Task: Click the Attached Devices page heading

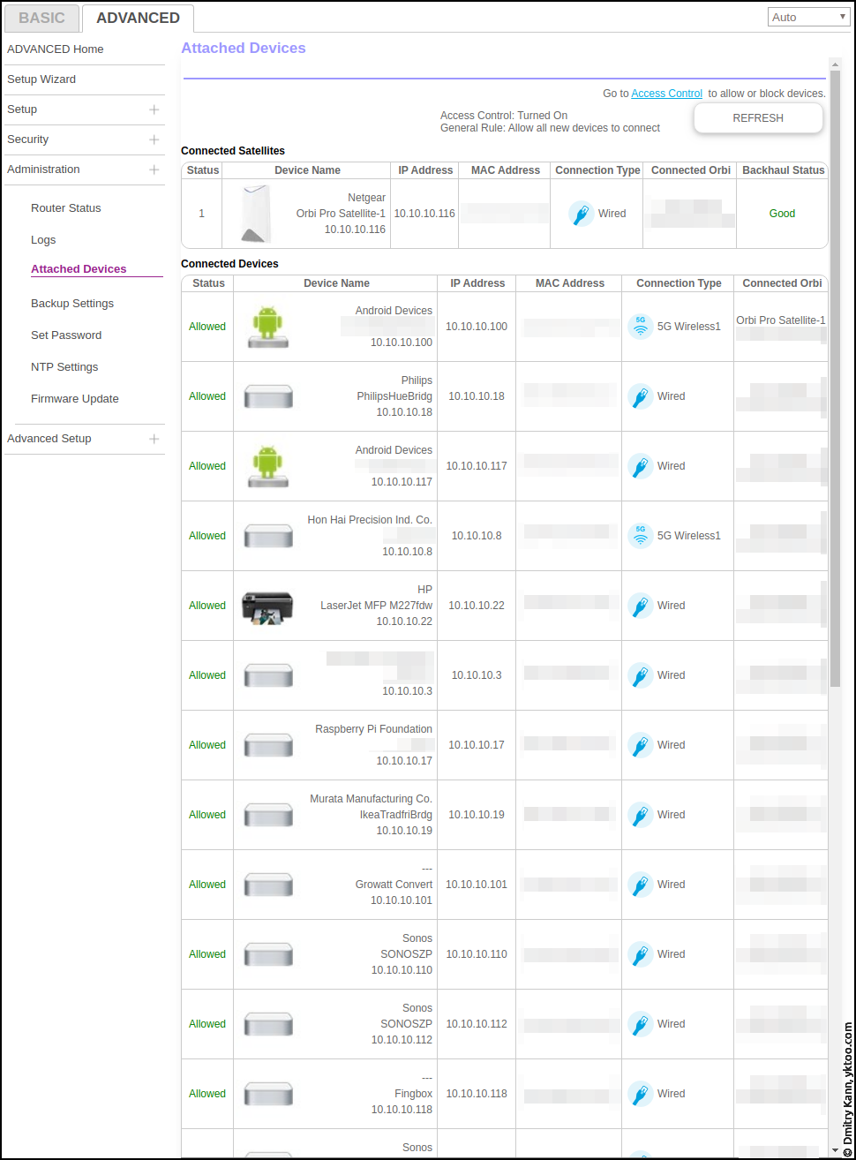Action: [244, 49]
